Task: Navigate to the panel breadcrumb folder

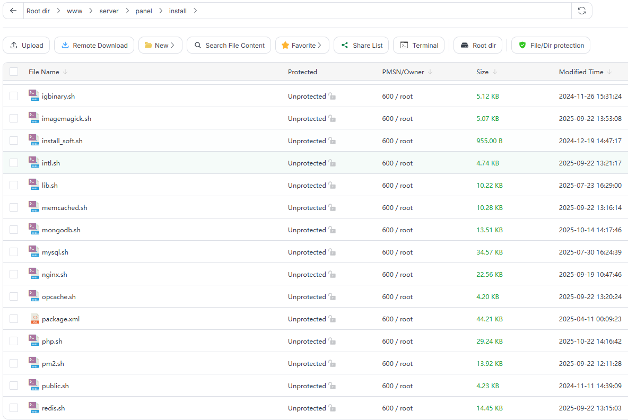Action: pyautogui.click(x=143, y=11)
